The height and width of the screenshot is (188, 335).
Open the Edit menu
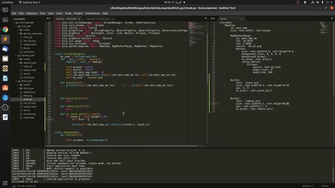tap(21, 14)
